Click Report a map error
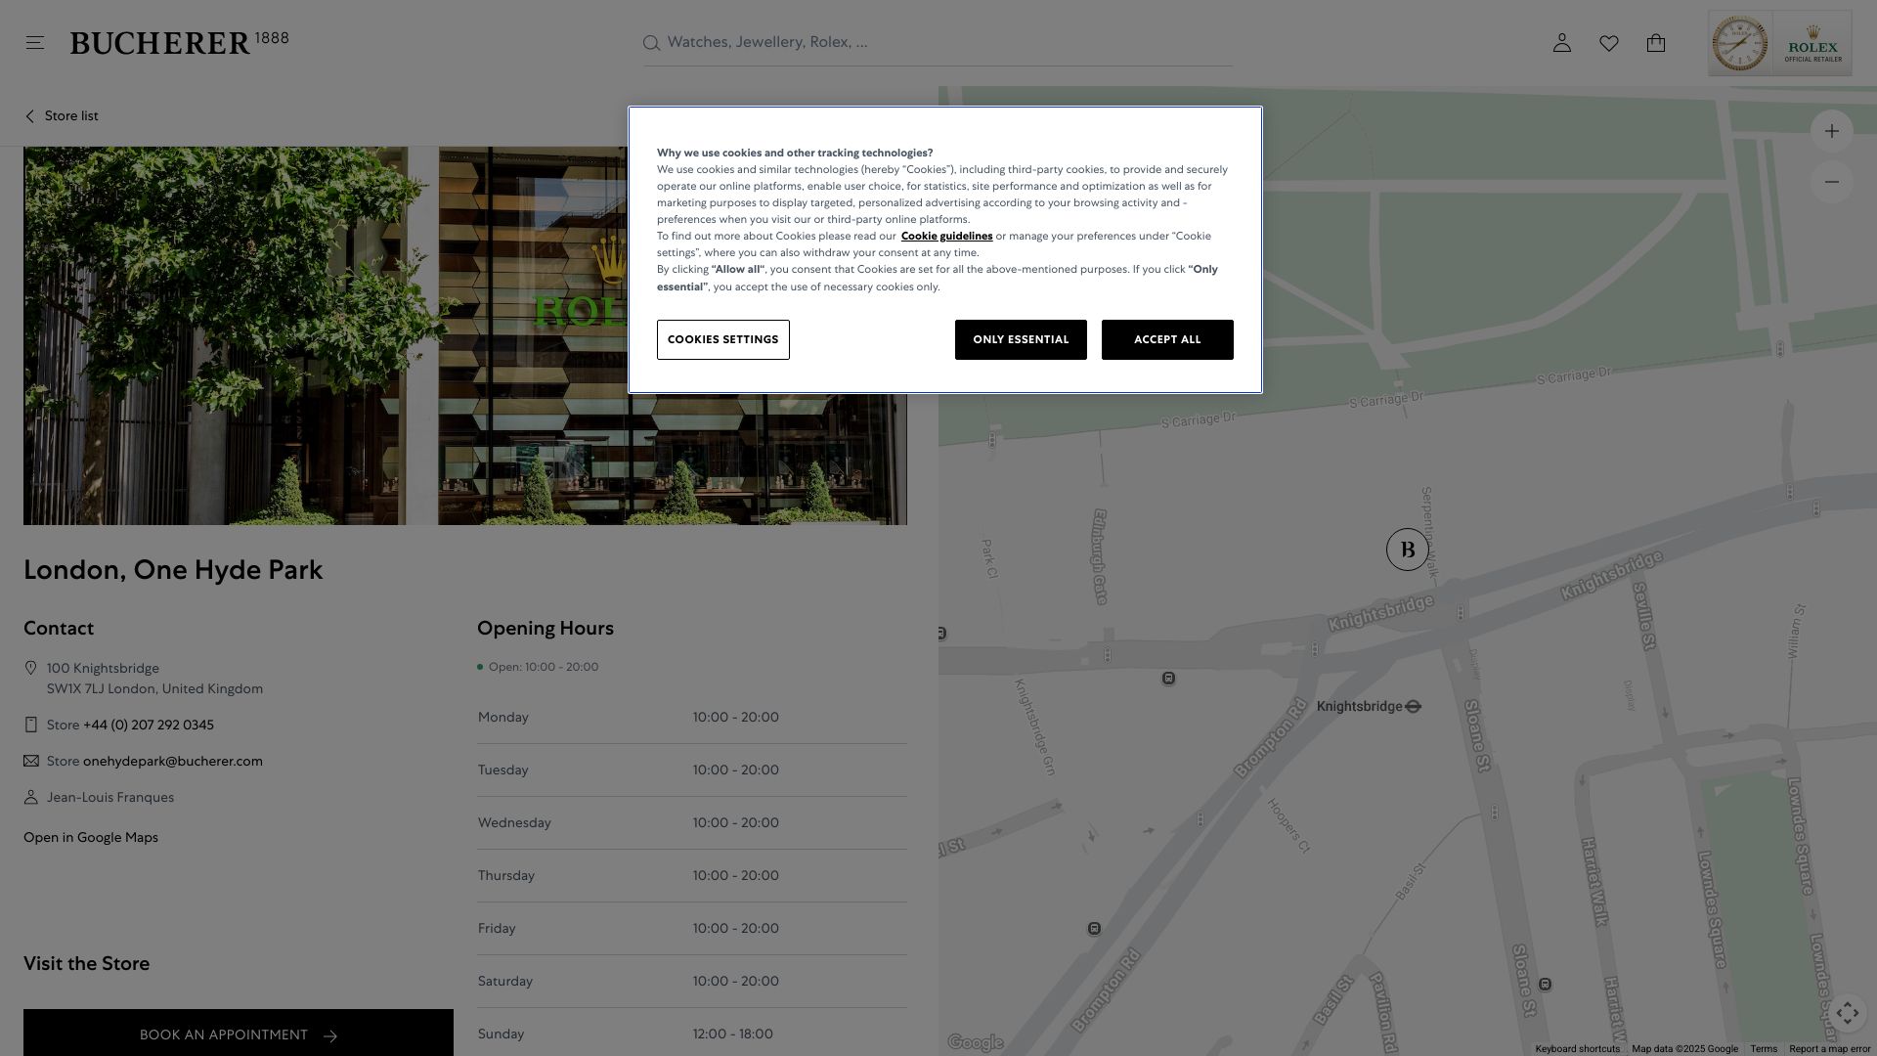Screen dimensions: 1877x1056 (x=1829, y=1049)
